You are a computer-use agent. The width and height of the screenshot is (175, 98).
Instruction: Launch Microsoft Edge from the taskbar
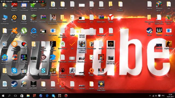click(x=47, y=96)
